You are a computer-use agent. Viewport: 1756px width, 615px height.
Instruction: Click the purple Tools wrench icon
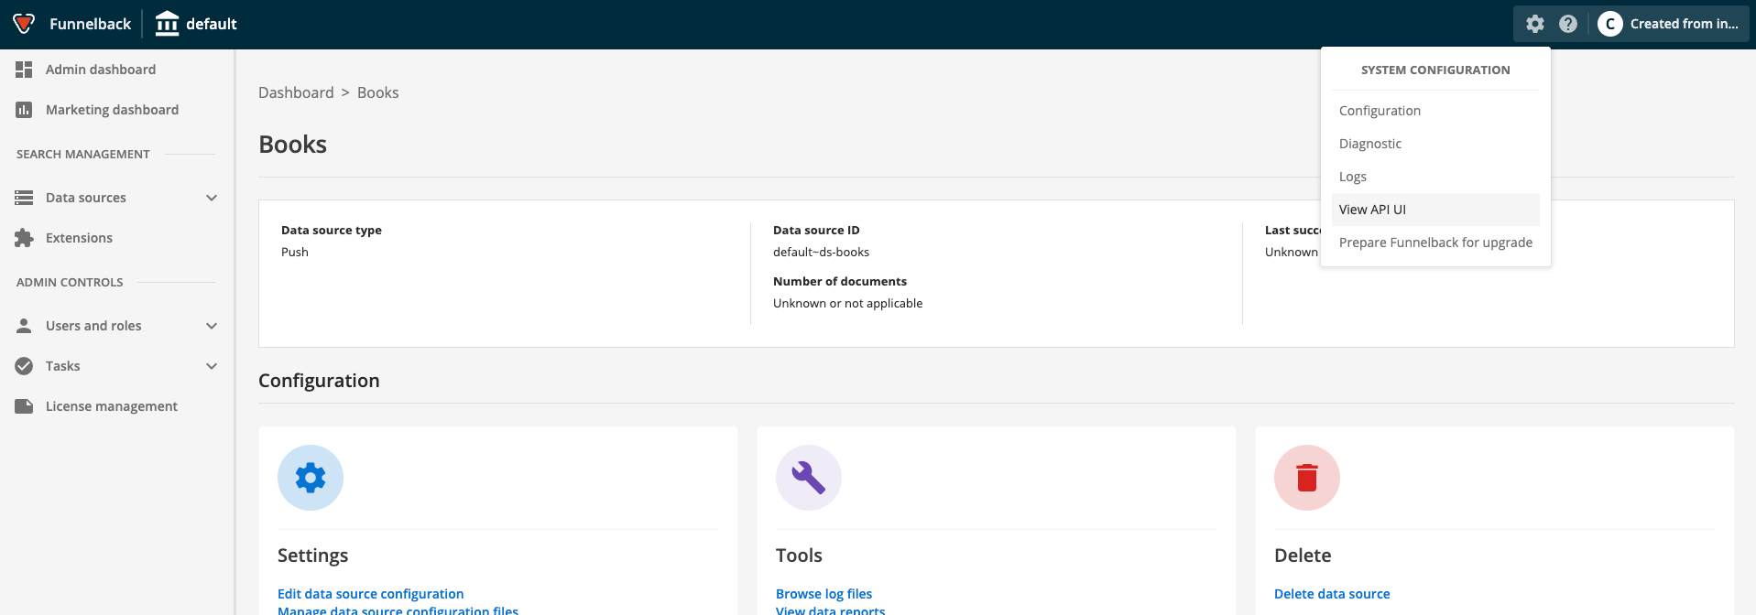tap(809, 478)
